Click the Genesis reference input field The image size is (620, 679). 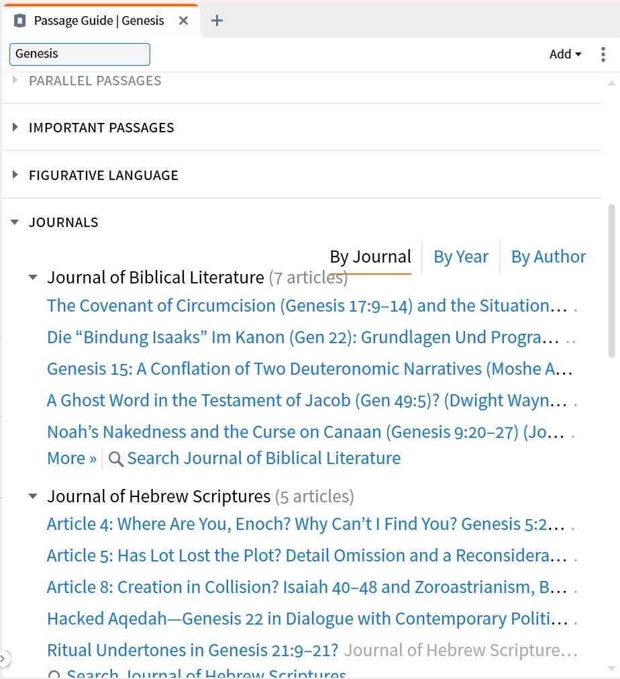pyautogui.click(x=79, y=54)
